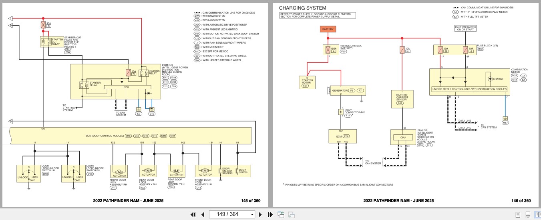
Task: Click the D14 connector label
Action: point(199,188)
